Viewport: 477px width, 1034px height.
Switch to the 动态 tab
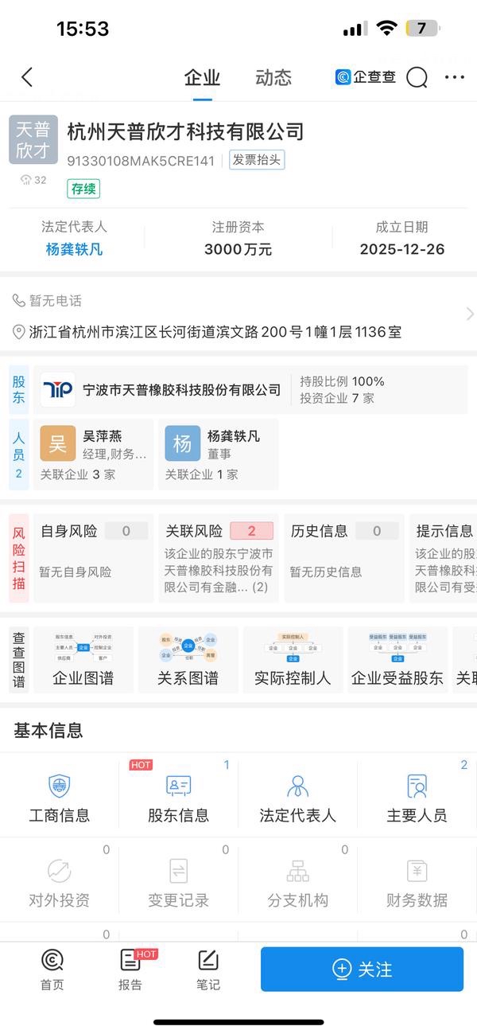[273, 77]
